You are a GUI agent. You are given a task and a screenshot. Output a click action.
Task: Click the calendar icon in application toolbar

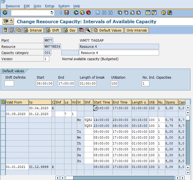click(81, 30)
